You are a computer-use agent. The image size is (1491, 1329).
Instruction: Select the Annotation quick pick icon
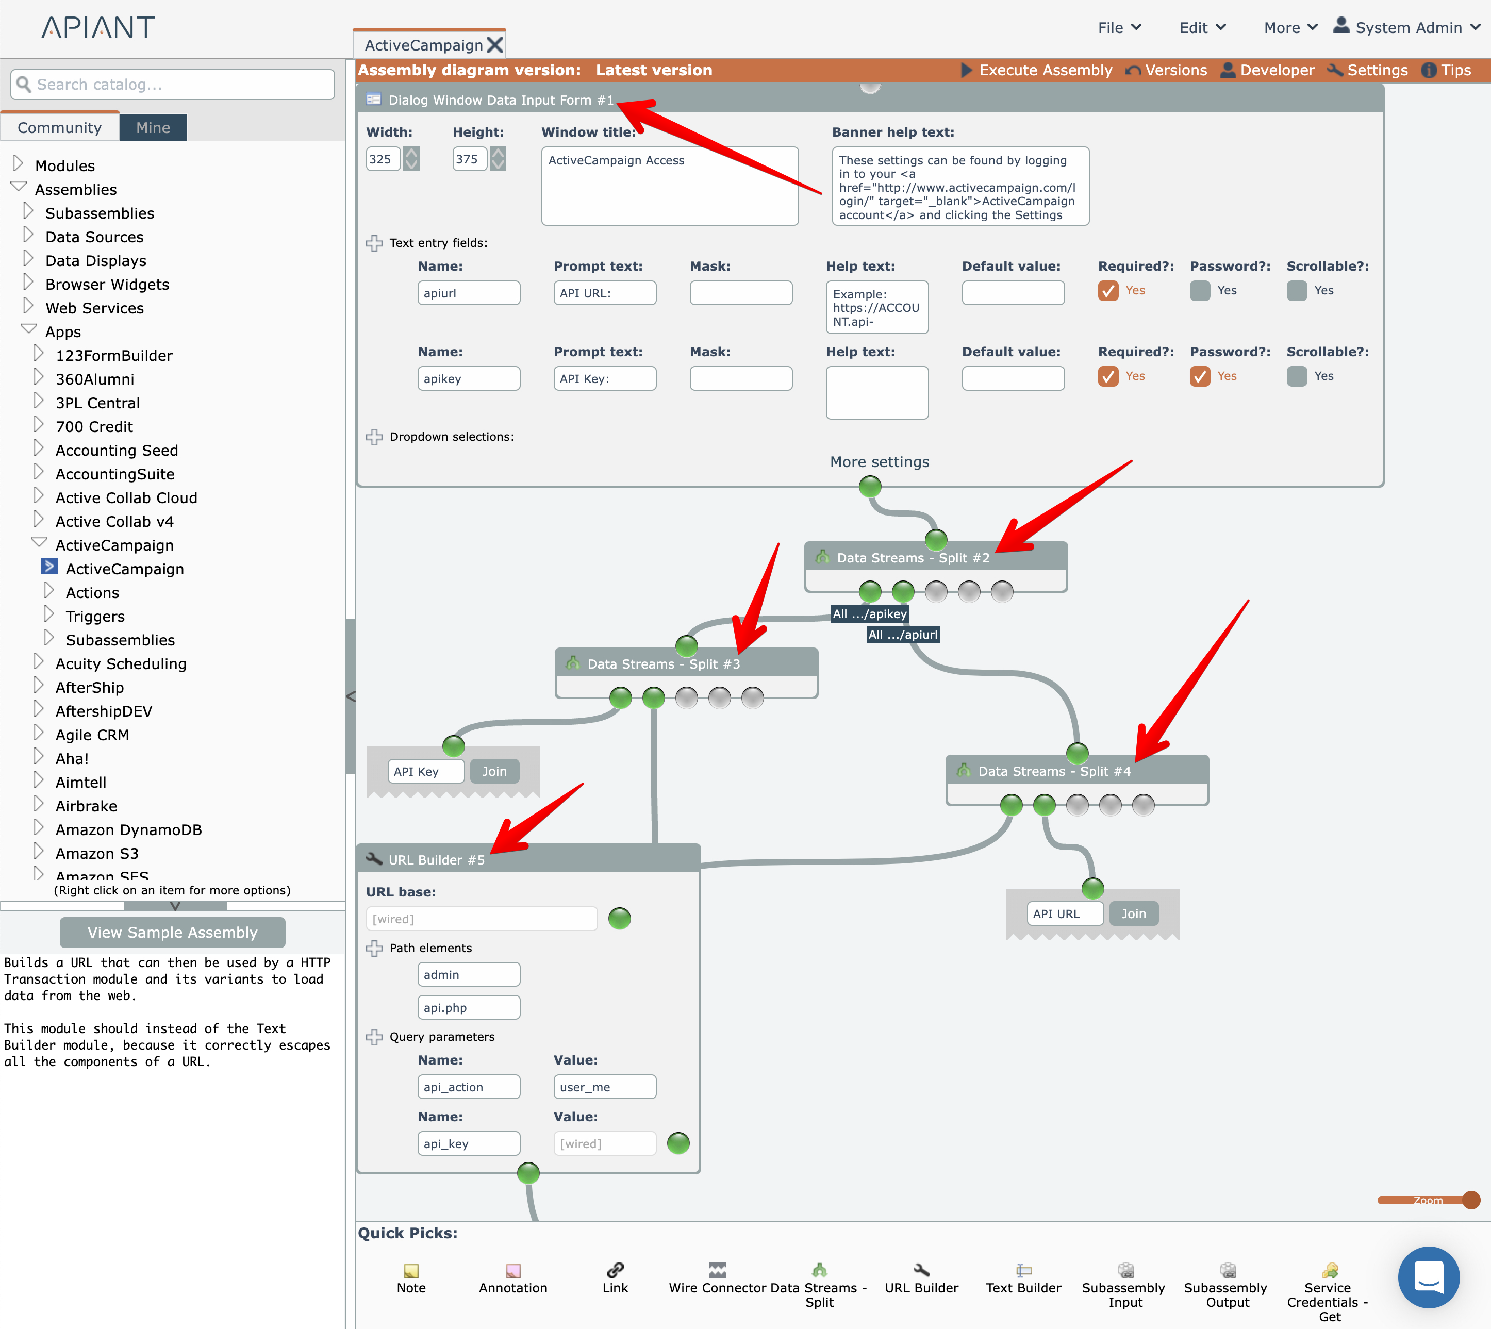click(x=513, y=1271)
